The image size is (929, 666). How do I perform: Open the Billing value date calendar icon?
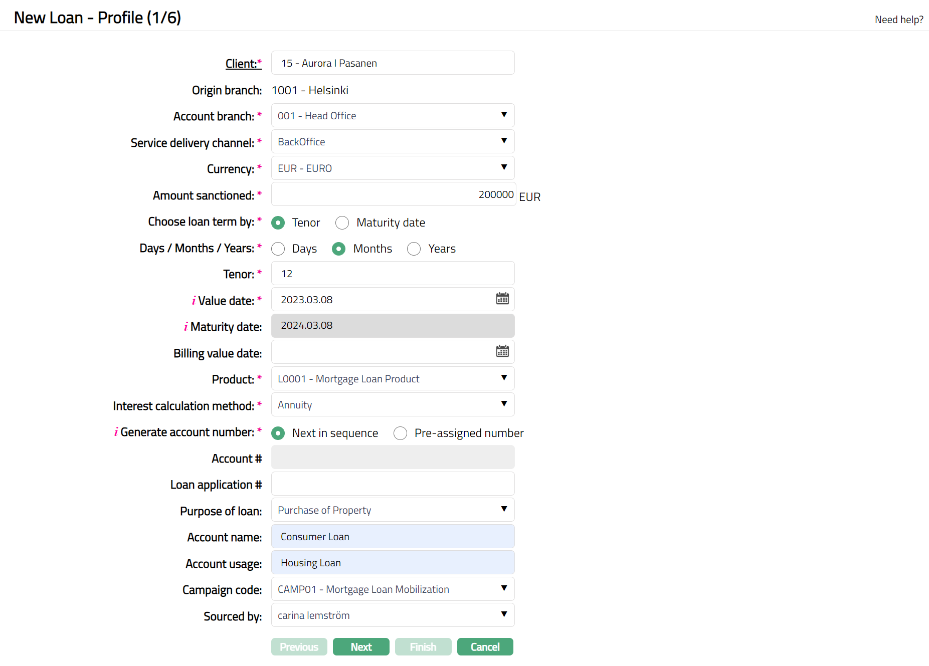coord(502,351)
